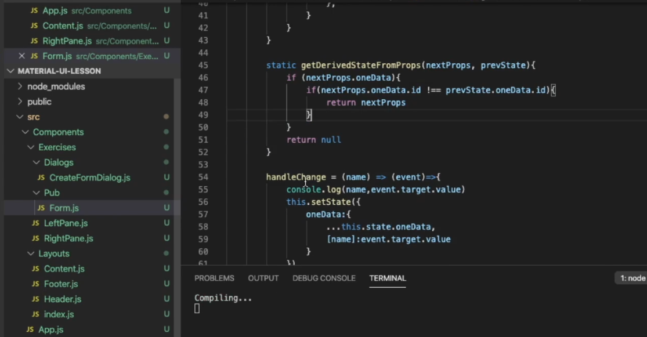Click the JS icon next to index.js
Screen dimensions: 647x337
click(35, 314)
